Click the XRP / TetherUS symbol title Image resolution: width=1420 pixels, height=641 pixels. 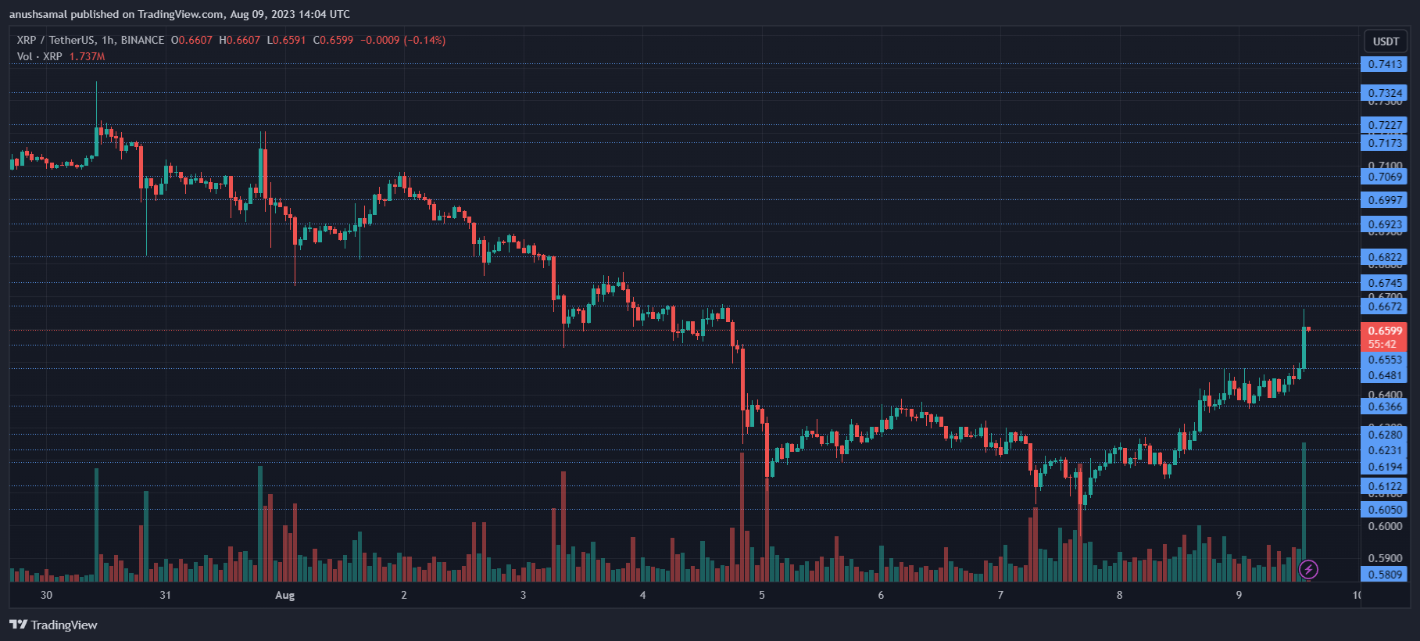click(x=90, y=40)
